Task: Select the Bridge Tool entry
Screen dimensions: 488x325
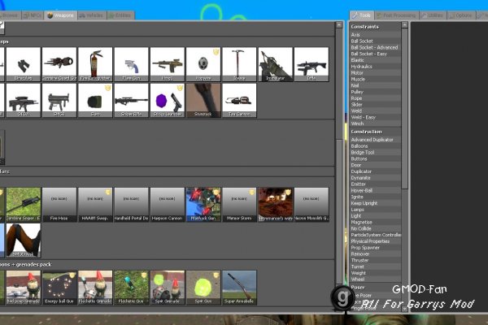Action: (375, 153)
